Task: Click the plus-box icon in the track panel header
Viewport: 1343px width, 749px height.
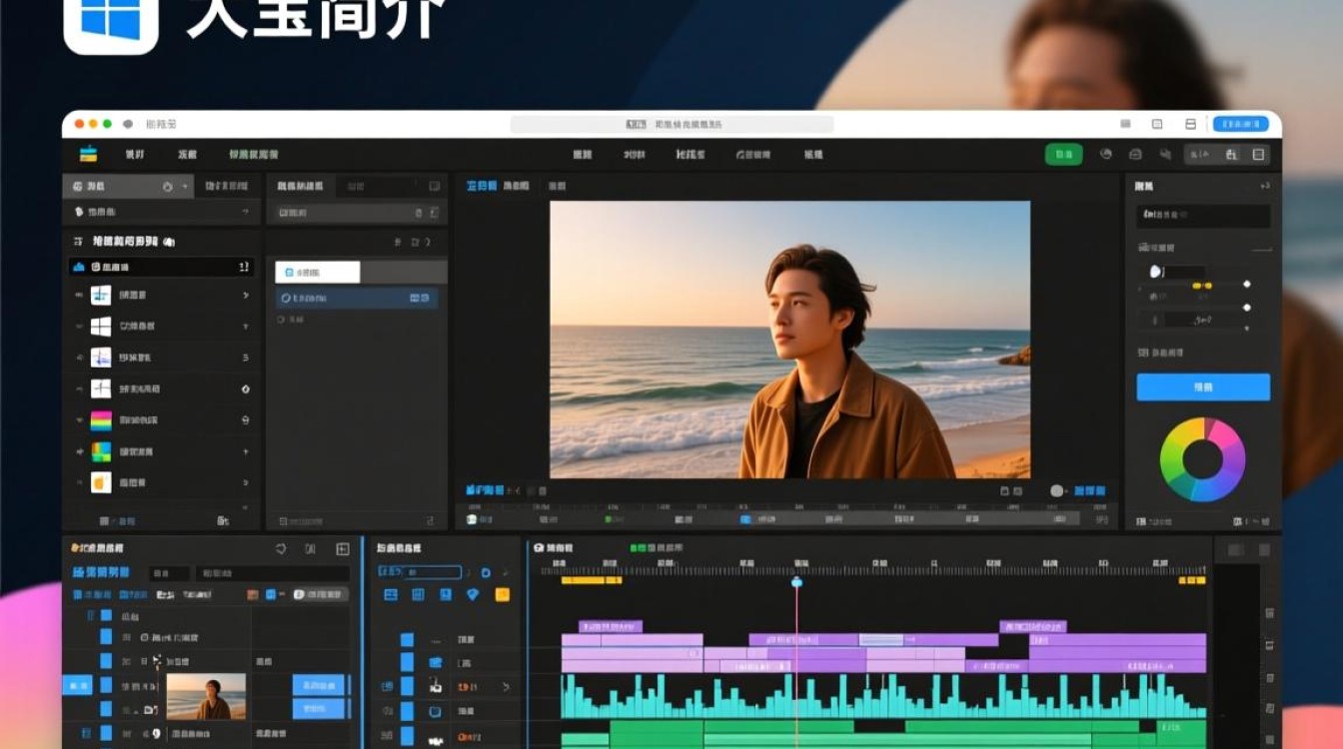Action: point(342,548)
